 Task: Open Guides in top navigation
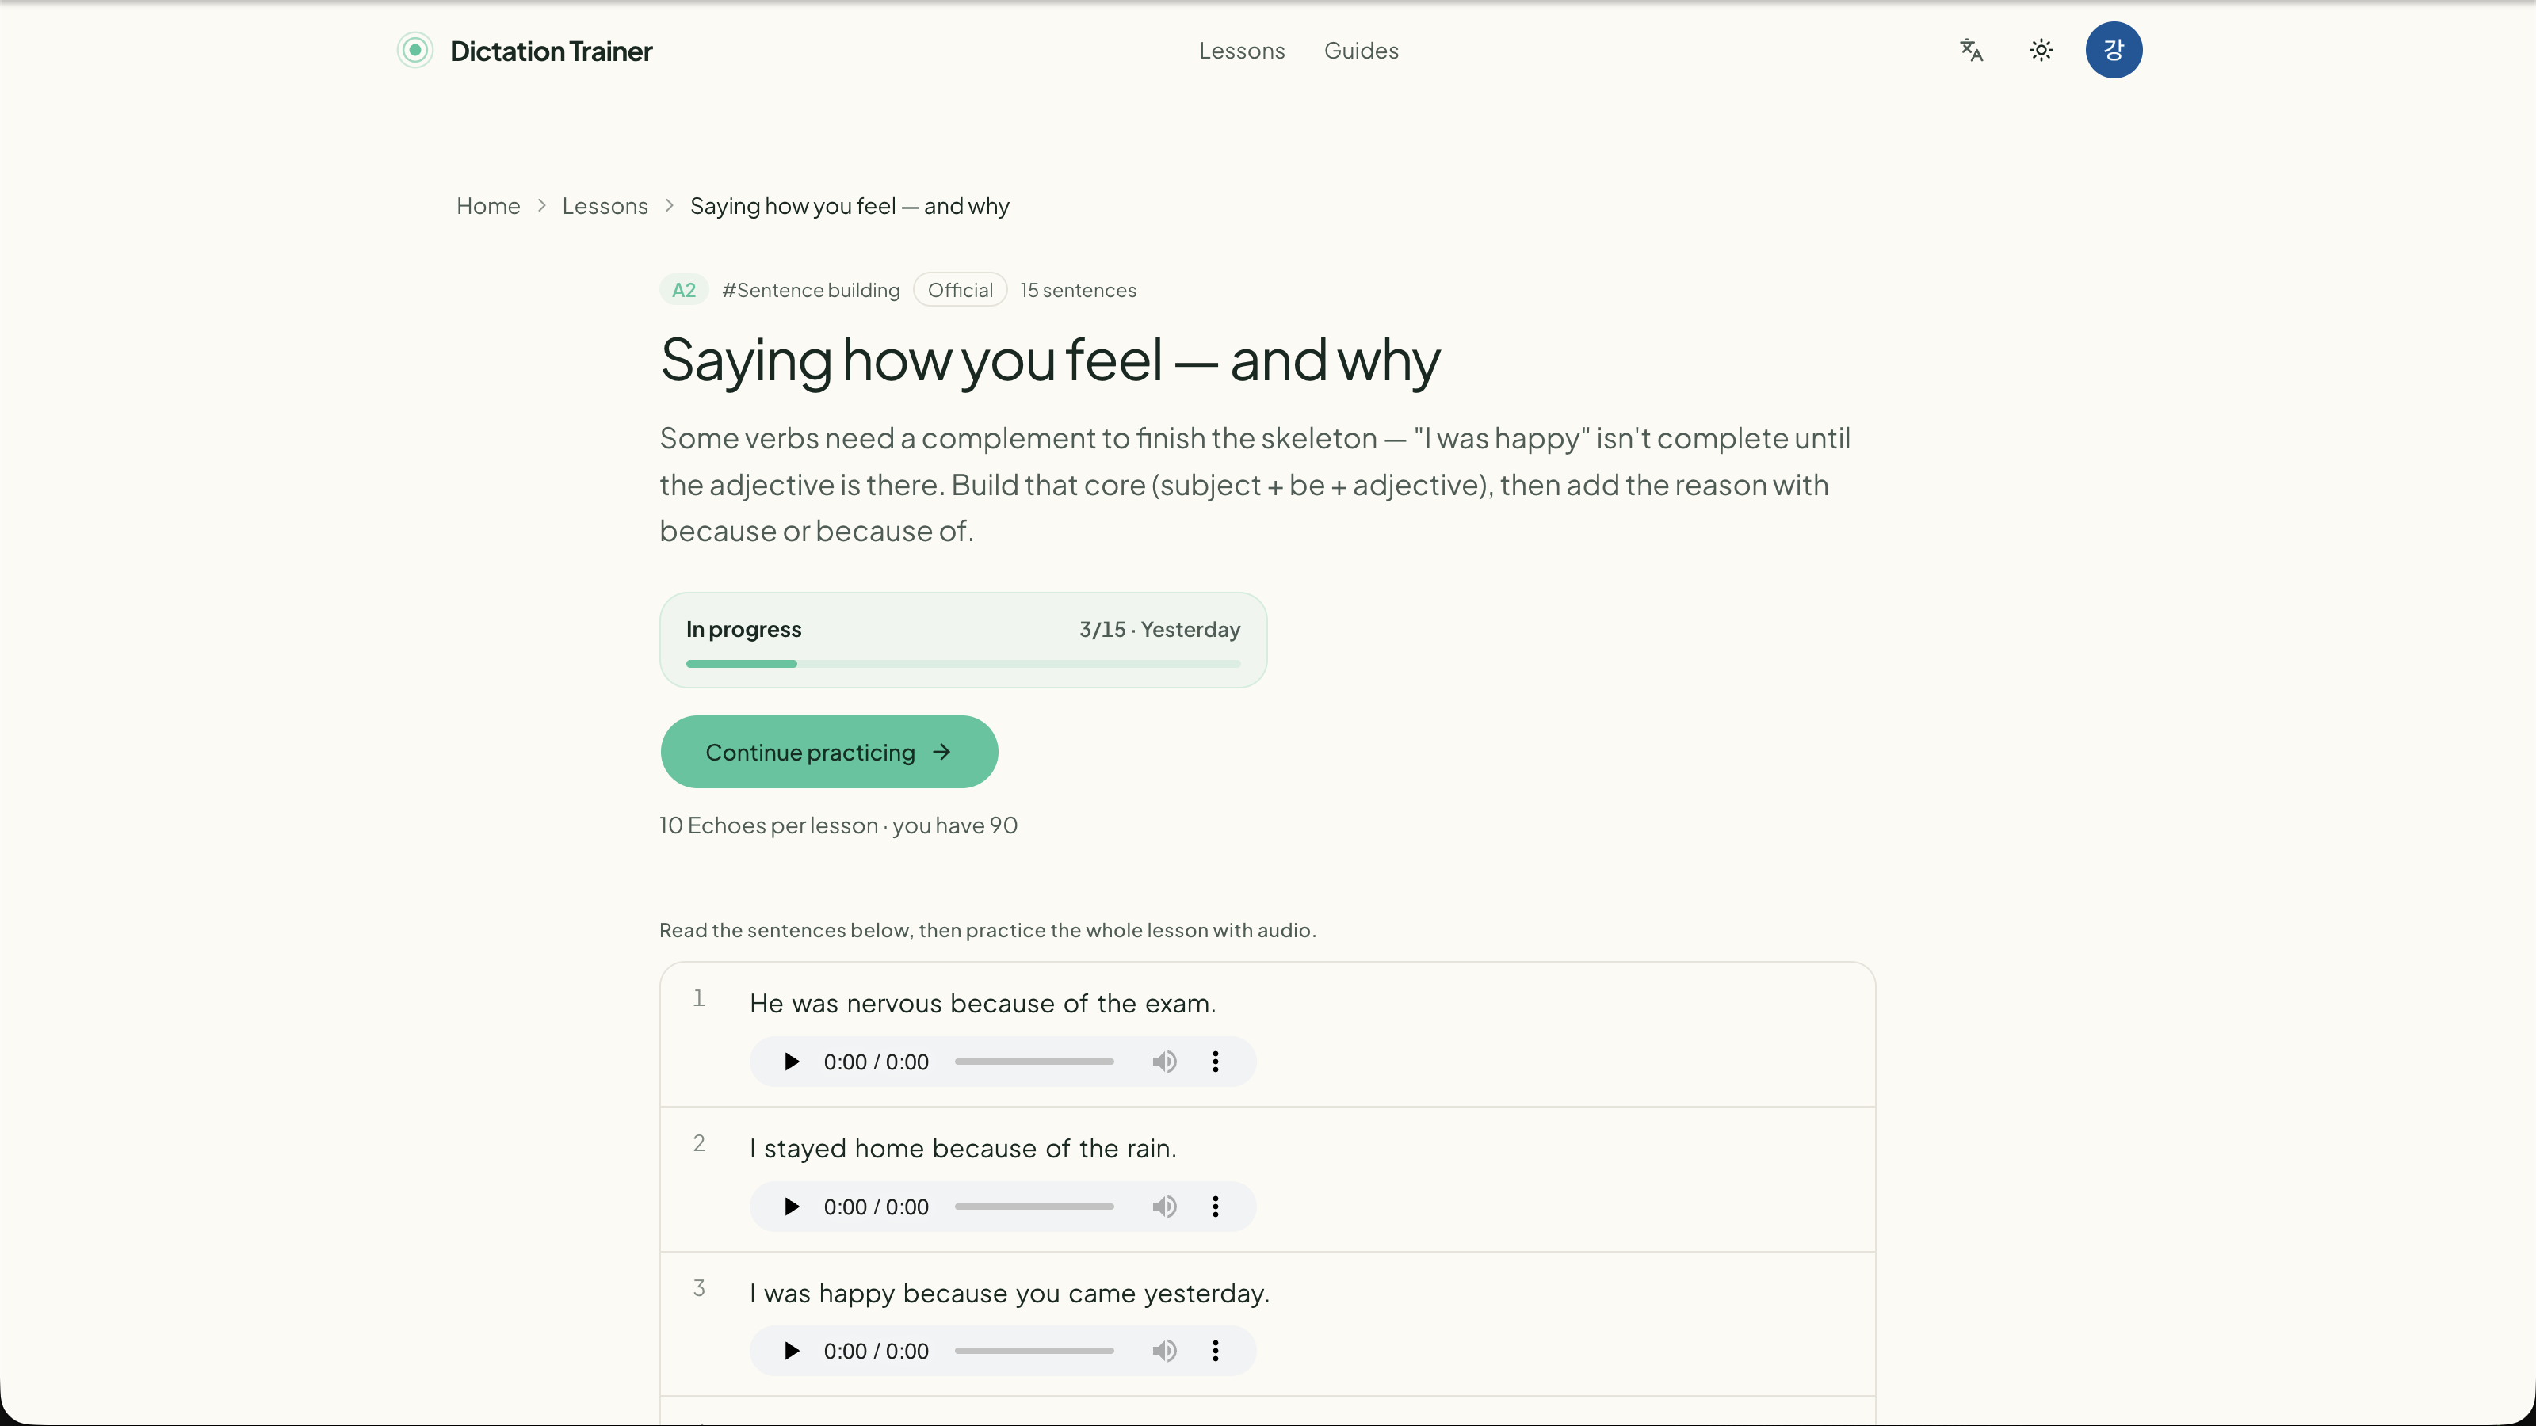tap(1361, 50)
